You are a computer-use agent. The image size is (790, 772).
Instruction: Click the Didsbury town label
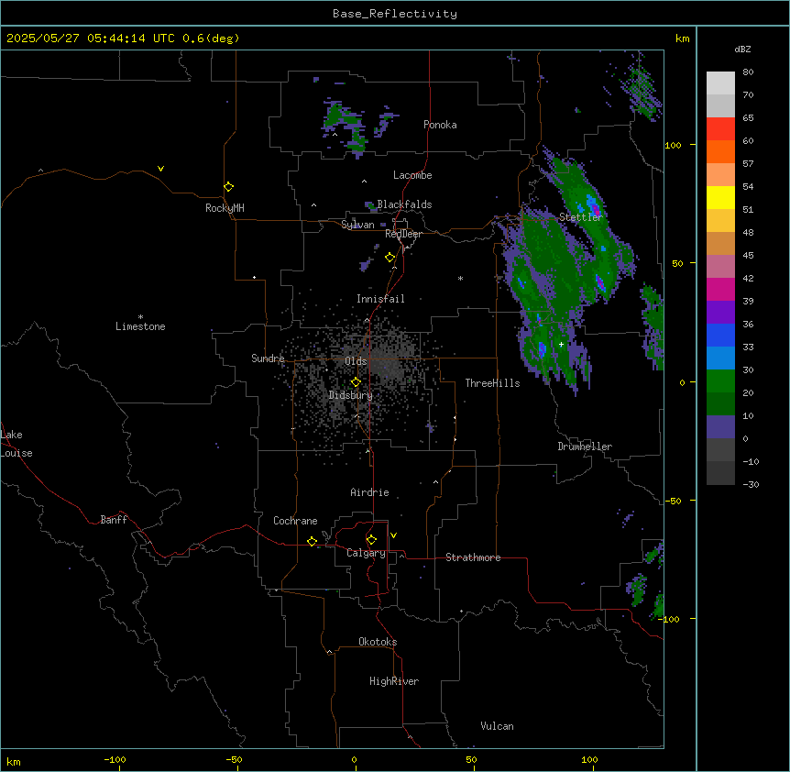(351, 395)
